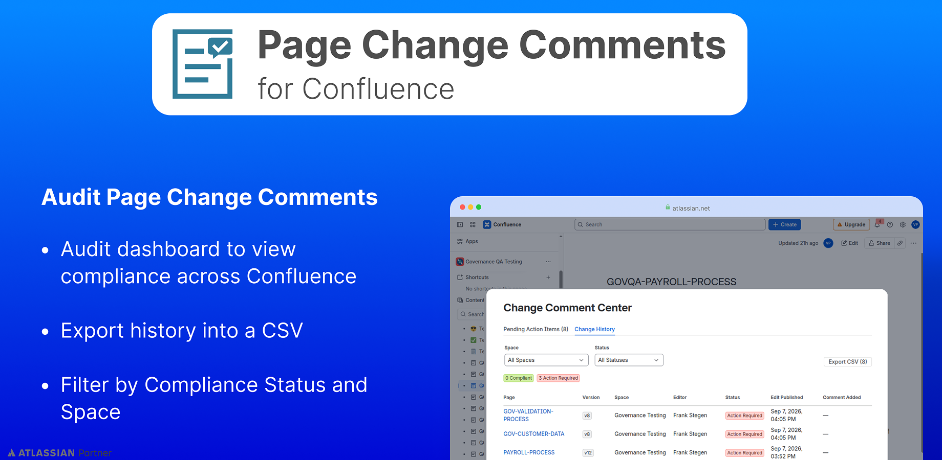Click the 0 Compliant badge
This screenshot has height=460, width=942.
[x=519, y=378]
